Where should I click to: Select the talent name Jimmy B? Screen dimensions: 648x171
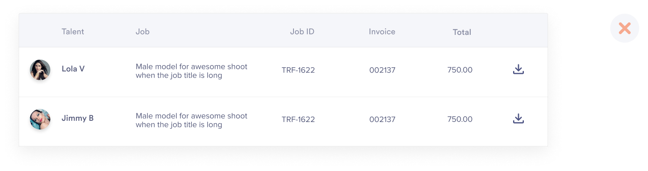tap(78, 118)
